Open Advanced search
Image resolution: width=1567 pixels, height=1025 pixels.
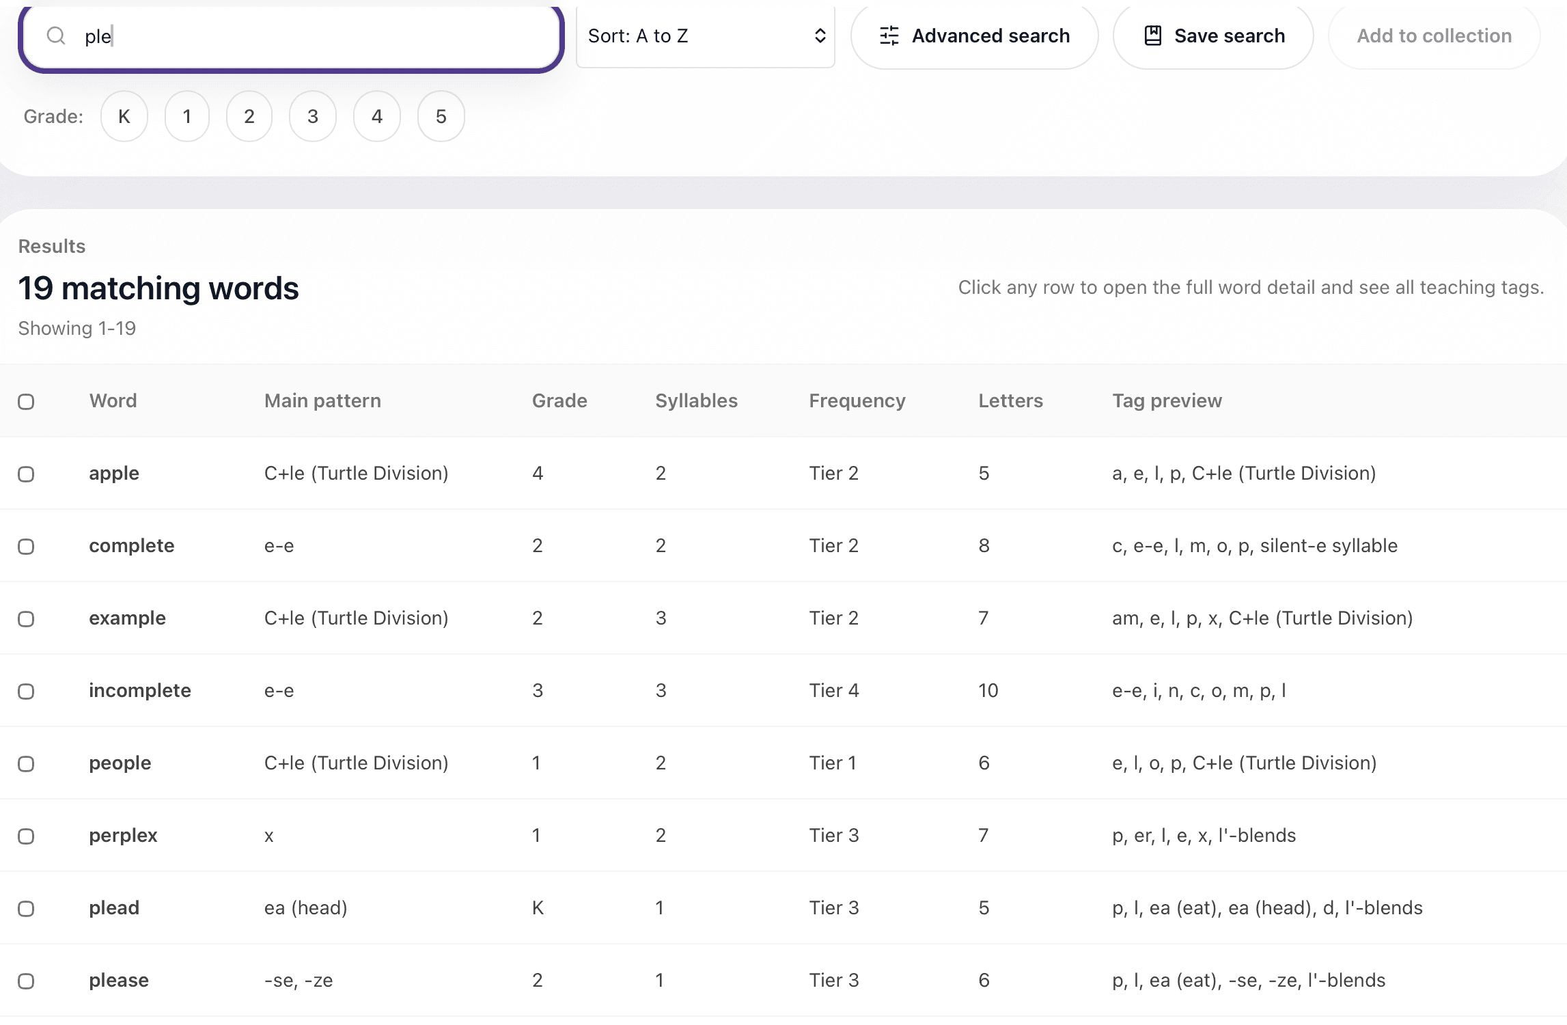[975, 36]
